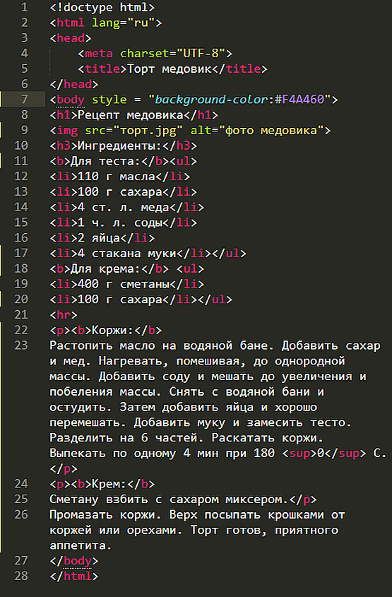Click the lang attribute value ru
This screenshot has width=392, height=597.
141,23
